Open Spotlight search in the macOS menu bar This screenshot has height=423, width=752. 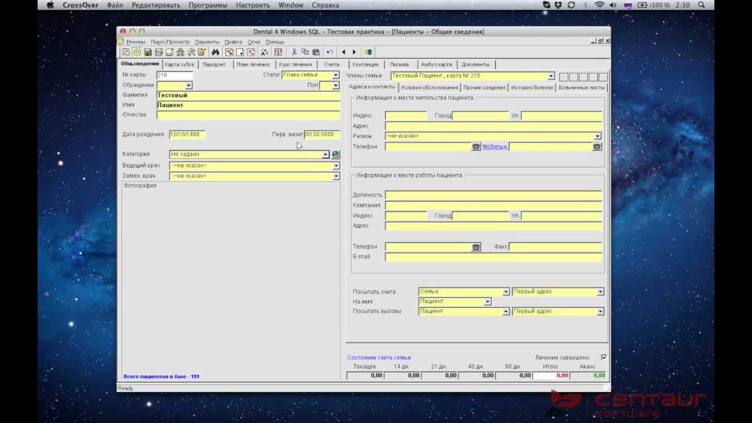(x=701, y=5)
